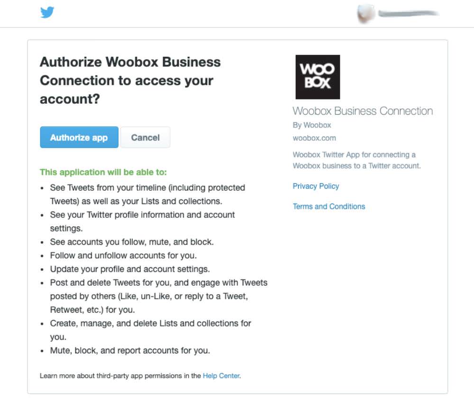Open the Privacy Policy link
474x404 pixels.
point(316,186)
